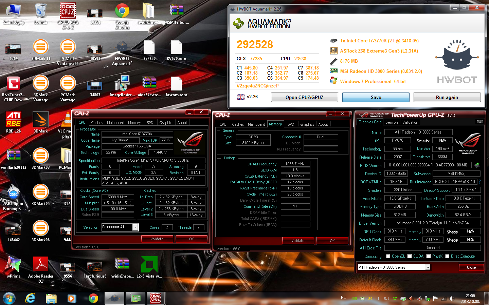Image resolution: width=489 pixels, height=305 pixels.
Task: Click the Intel Core i7-3770K line in Aquamark
Action: pyautogui.click(x=379, y=41)
